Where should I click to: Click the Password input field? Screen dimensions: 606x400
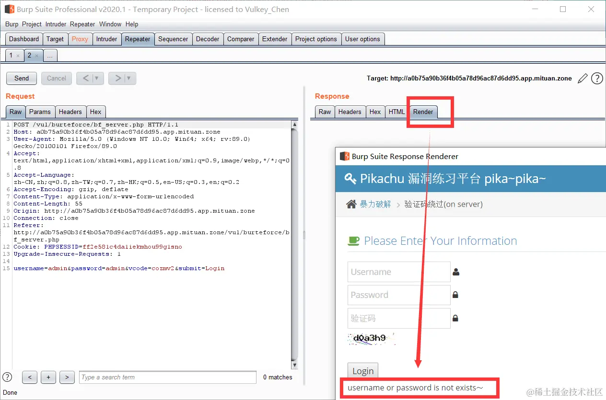(399, 295)
